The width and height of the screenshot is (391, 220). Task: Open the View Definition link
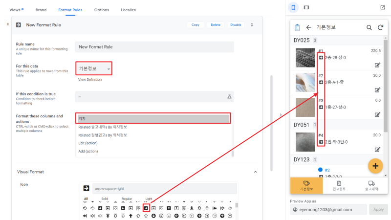coord(90,80)
